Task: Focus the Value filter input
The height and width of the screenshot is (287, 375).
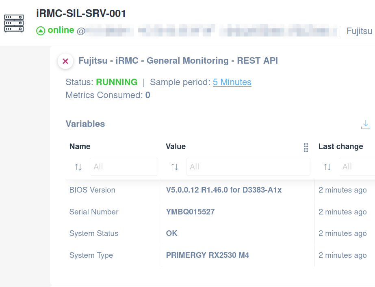Action: pos(248,167)
